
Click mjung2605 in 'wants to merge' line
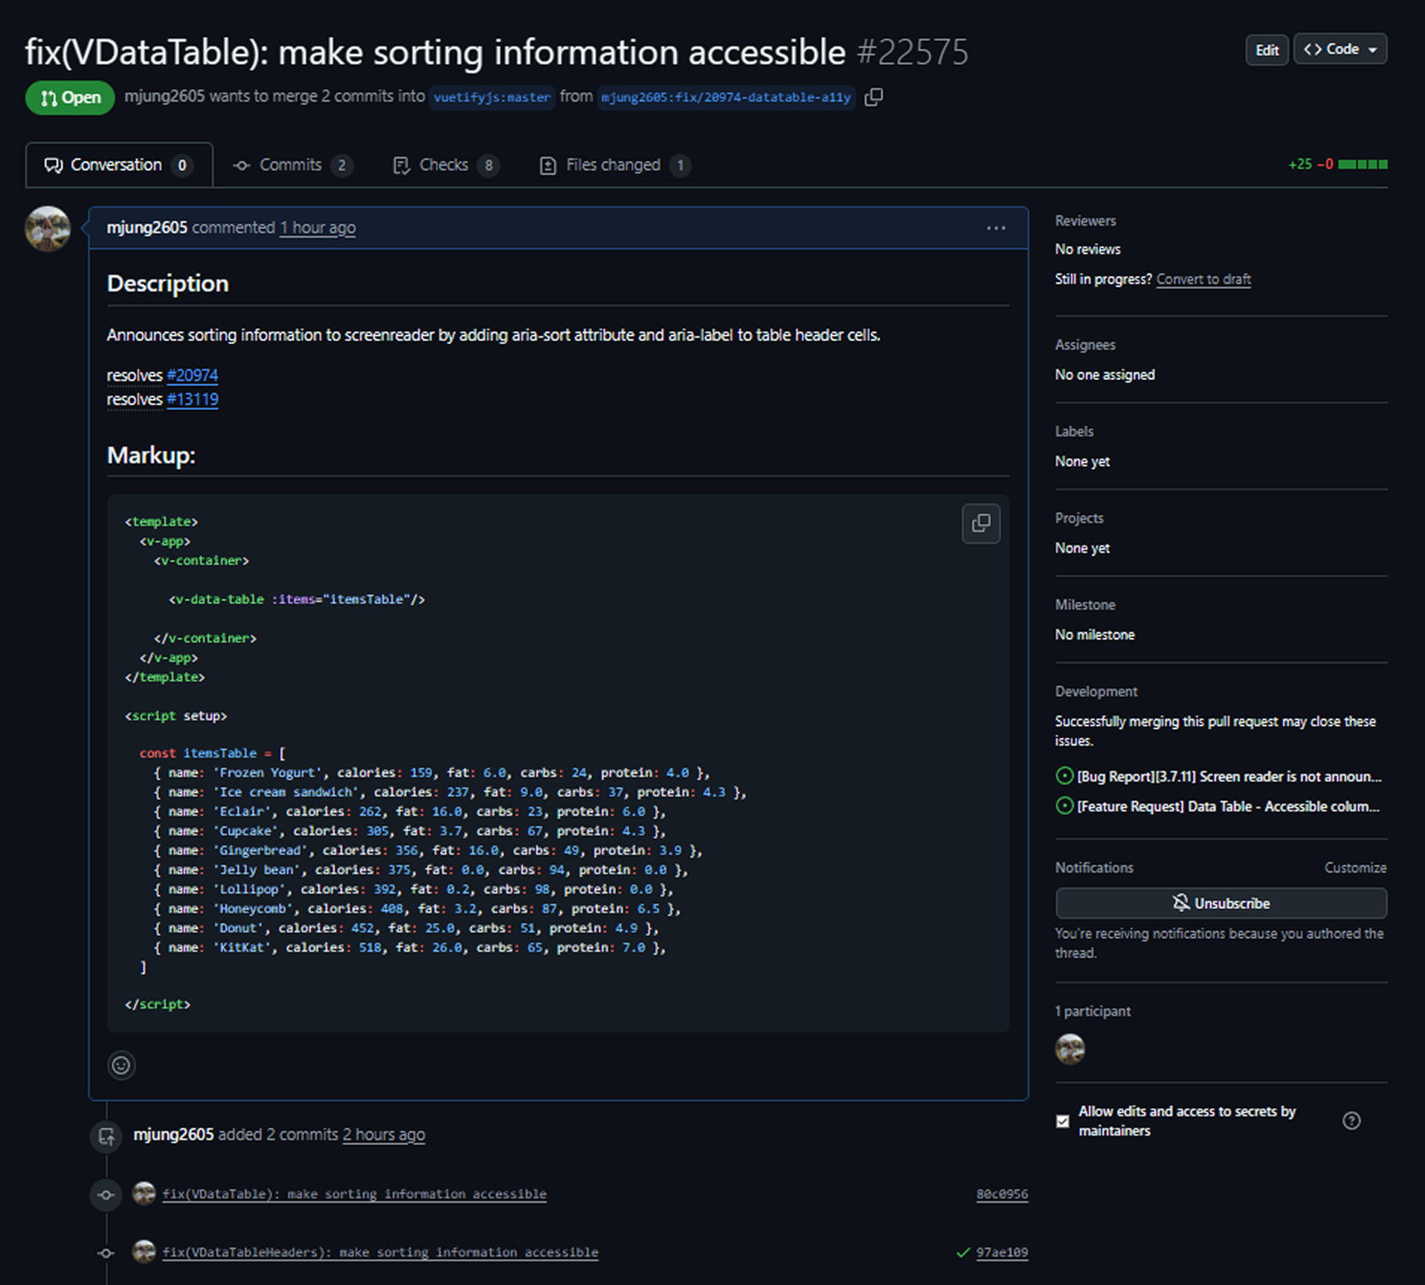coord(164,96)
